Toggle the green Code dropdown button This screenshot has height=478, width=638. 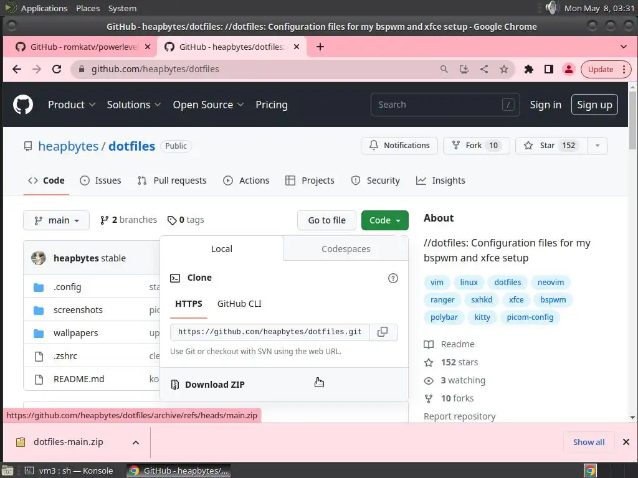(384, 220)
